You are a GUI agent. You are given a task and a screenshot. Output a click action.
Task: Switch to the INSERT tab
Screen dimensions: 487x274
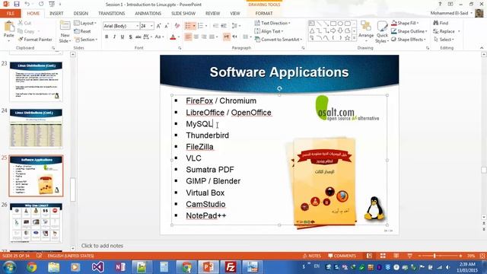tap(56, 14)
